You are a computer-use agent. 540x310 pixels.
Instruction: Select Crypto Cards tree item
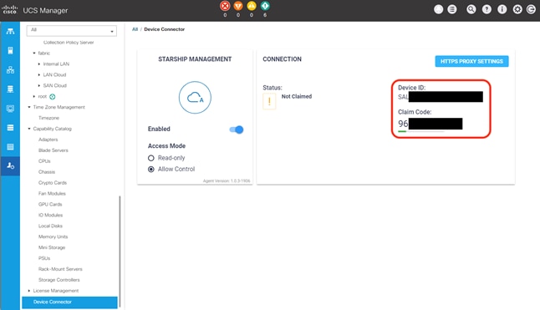click(53, 183)
